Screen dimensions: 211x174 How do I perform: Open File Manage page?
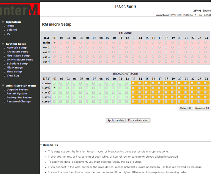tap(15, 68)
